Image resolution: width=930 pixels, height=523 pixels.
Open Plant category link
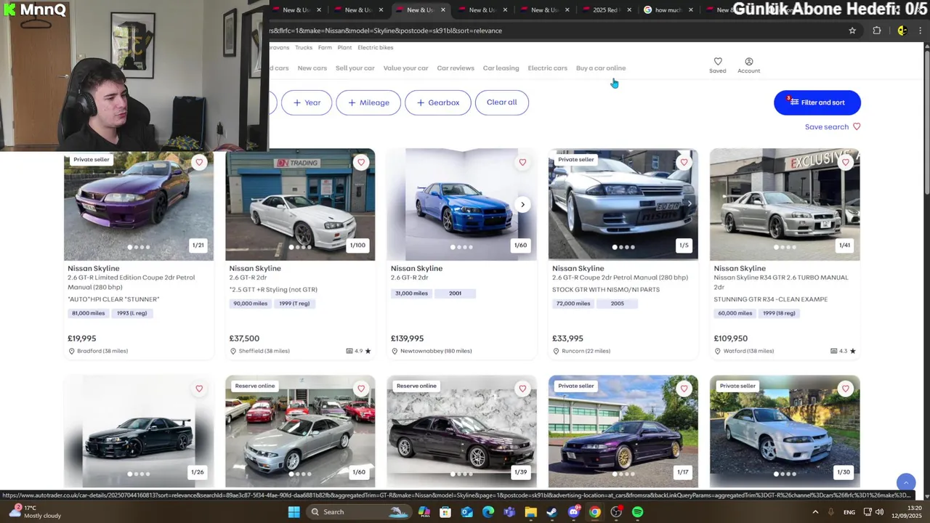(x=344, y=47)
